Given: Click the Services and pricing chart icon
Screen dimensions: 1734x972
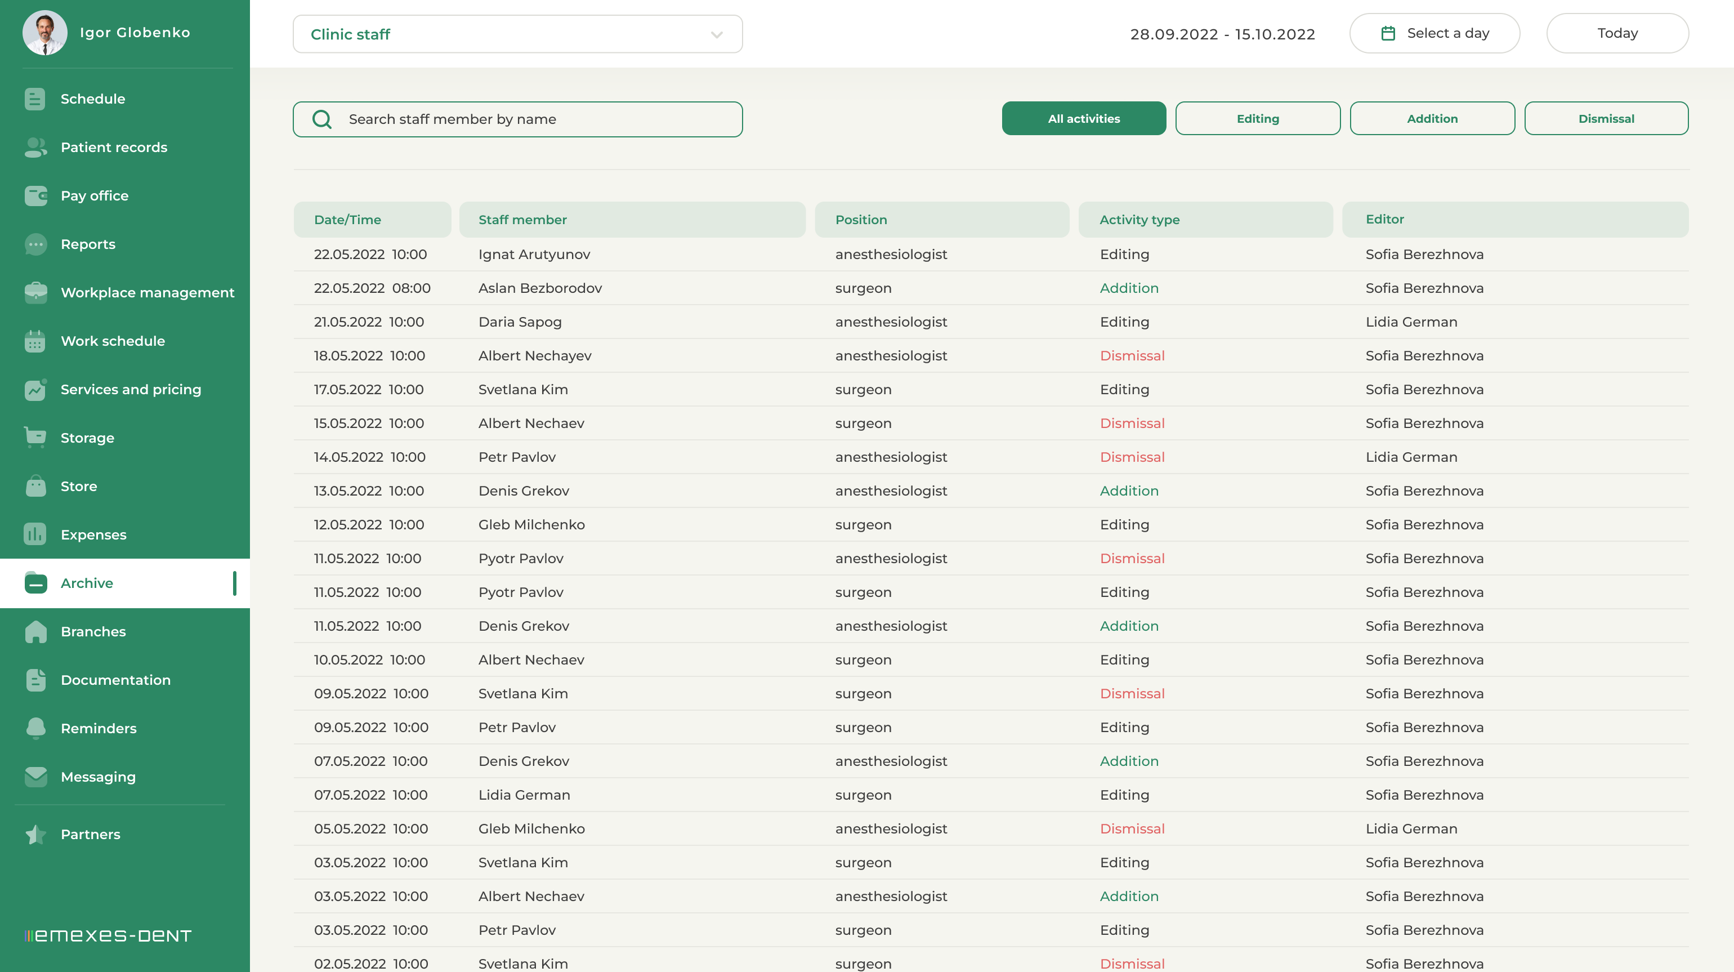Looking at the screenshot, I should point(35,390).
